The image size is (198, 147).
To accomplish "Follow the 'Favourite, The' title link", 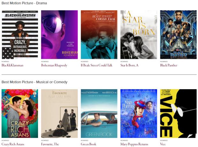I will click(x=50, y=144).
